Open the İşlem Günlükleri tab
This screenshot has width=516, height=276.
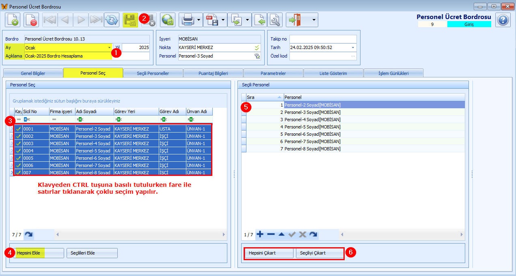point(393,73)
